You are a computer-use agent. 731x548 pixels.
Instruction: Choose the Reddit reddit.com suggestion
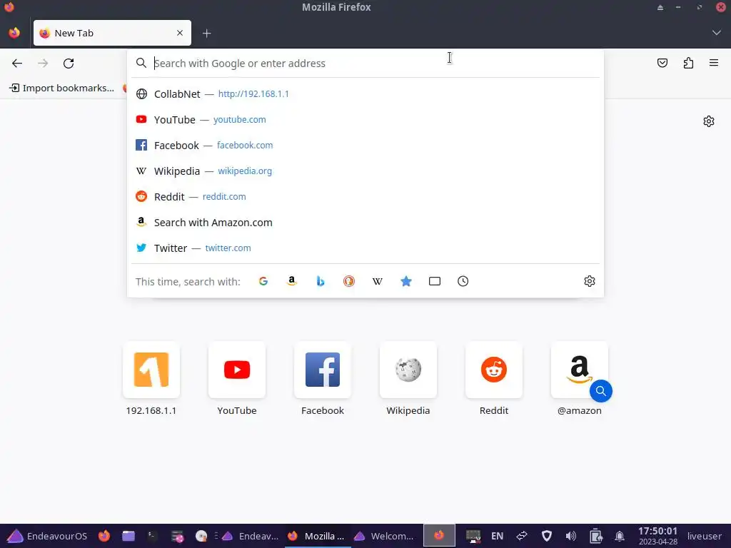pos(365,197)
